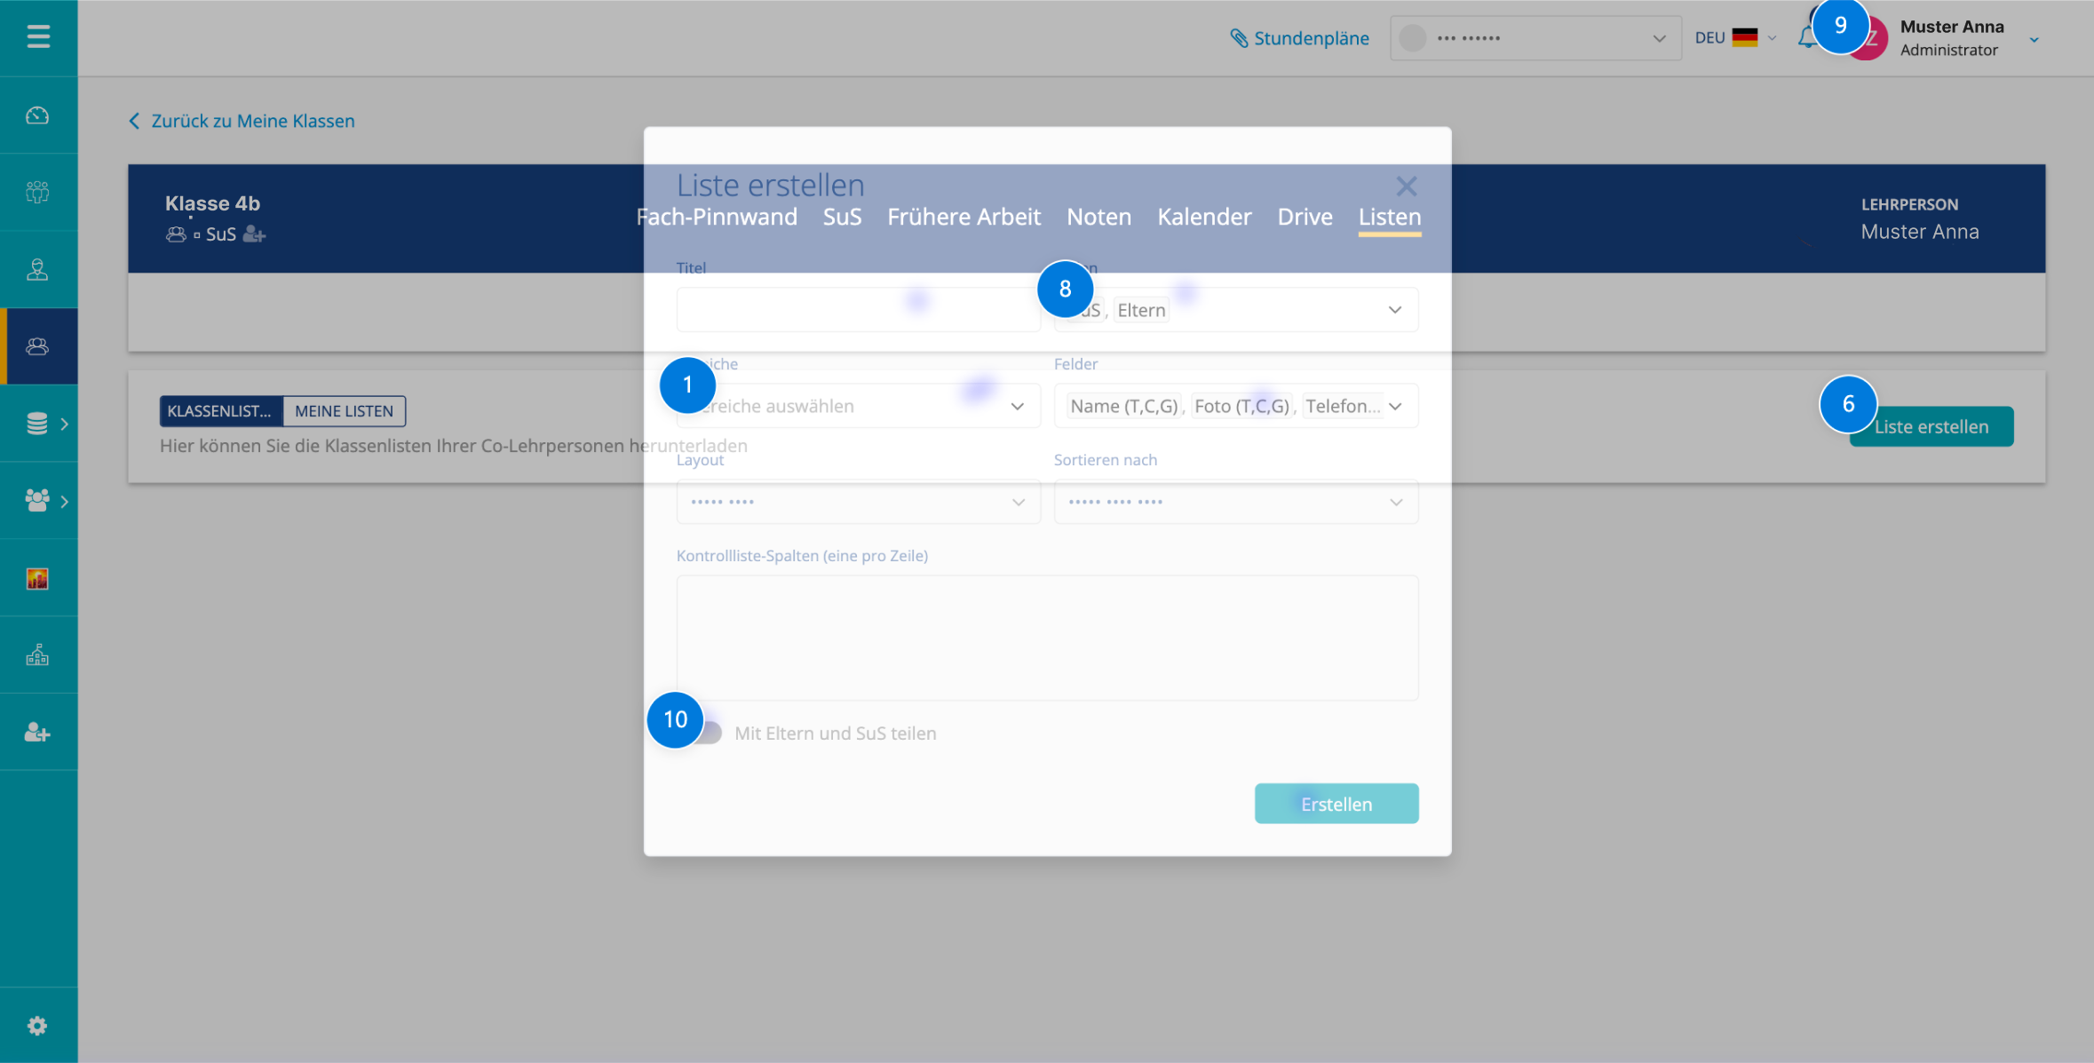Expand the database sidebar submenu chevron
This screenshot has width=2094, height=1063.
(64, 424)
